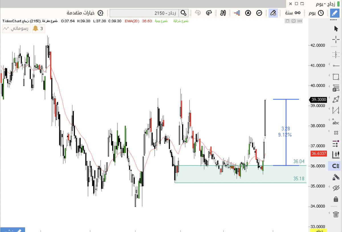Screen dimensions: 342x232
Task: Open the chart panel gear settings
Action: click(293, 21)
